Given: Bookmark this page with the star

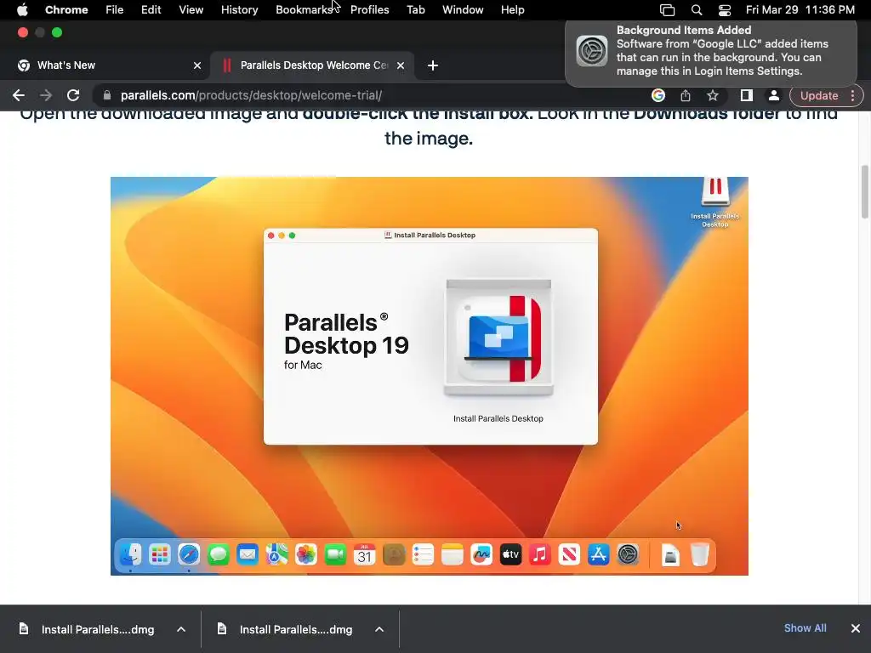Looking at the screenshot, I should click(x=713, y=95).
